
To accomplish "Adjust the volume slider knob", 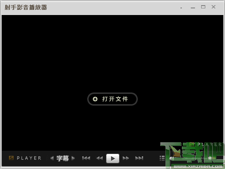I will pyautogui.click(x=210, y=158).
